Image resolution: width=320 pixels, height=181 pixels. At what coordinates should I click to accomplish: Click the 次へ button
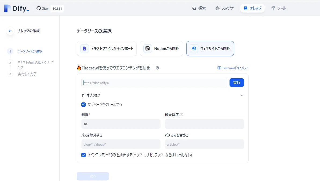pos(93,176)
